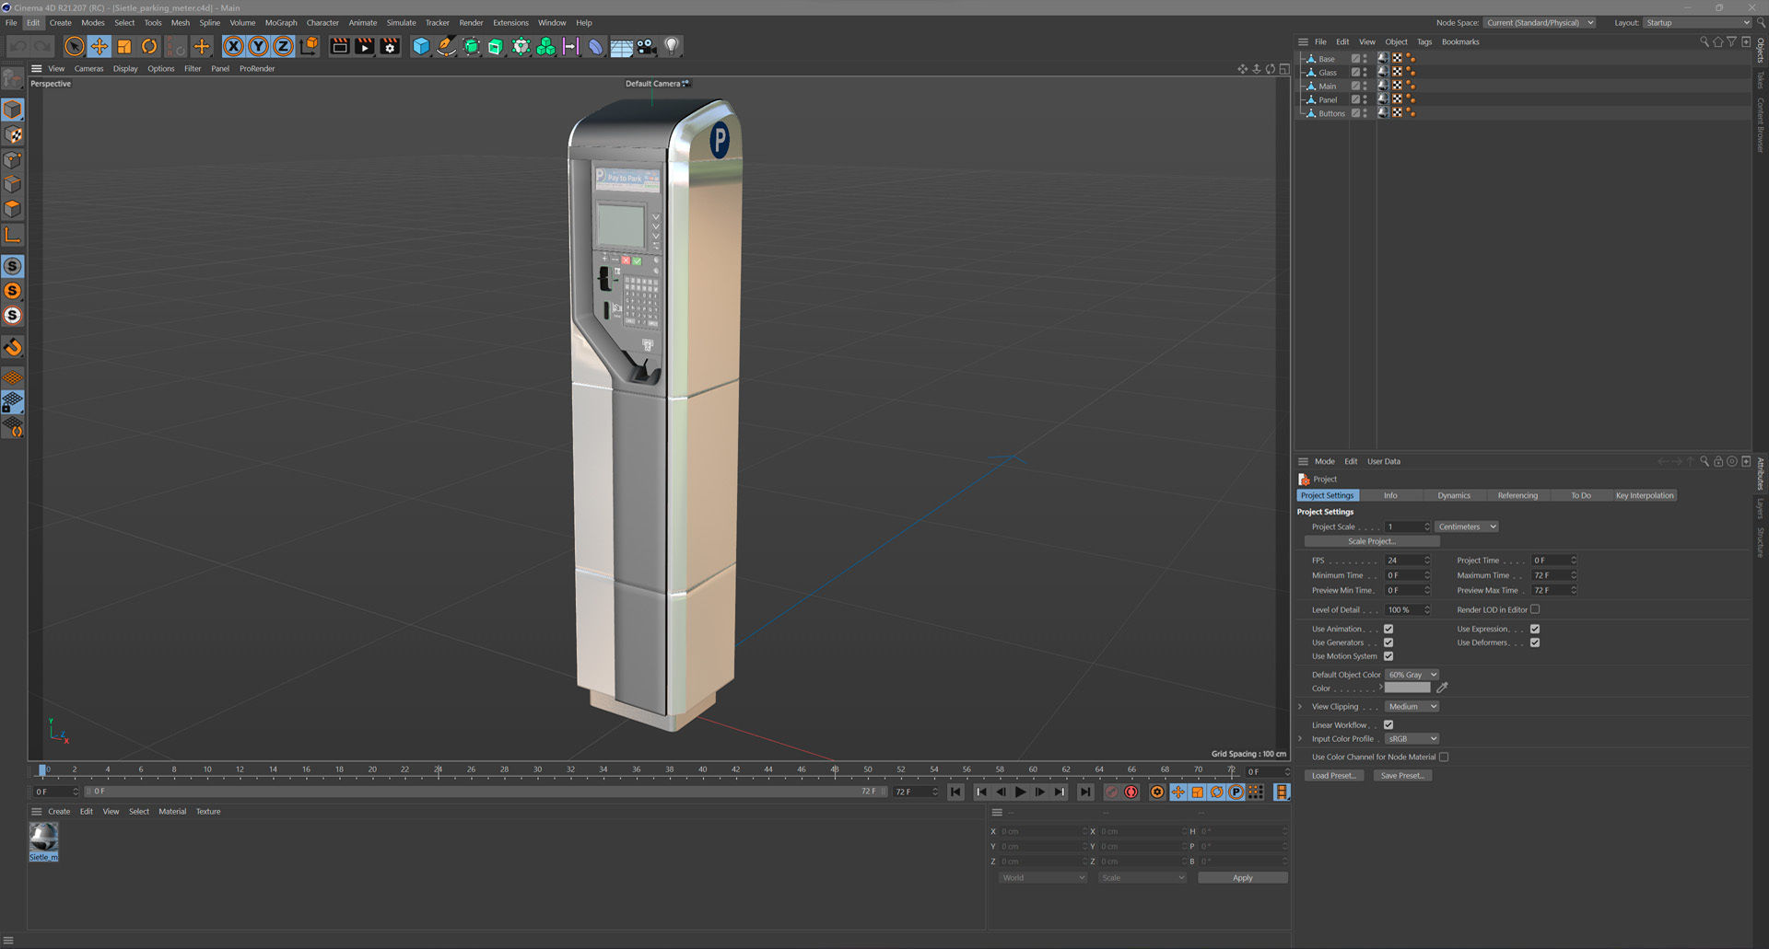Switch to Model mode in left sidebar
The width and height of the screenshot is (1769, 949).
(x=13, y=110)
